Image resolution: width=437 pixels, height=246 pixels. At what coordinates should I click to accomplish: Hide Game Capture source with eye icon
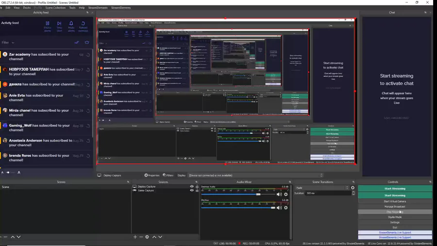click(x=192, y=191)
